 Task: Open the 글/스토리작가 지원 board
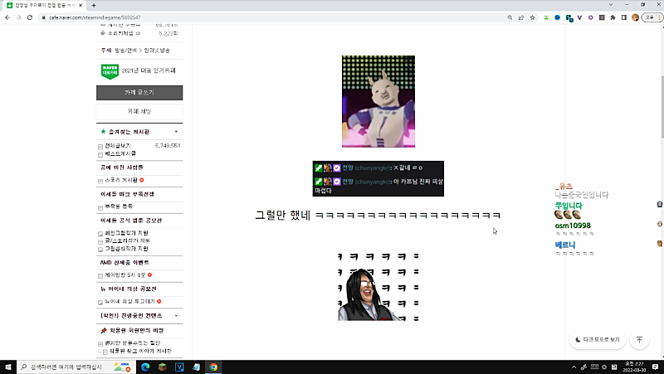coord(128,240)
